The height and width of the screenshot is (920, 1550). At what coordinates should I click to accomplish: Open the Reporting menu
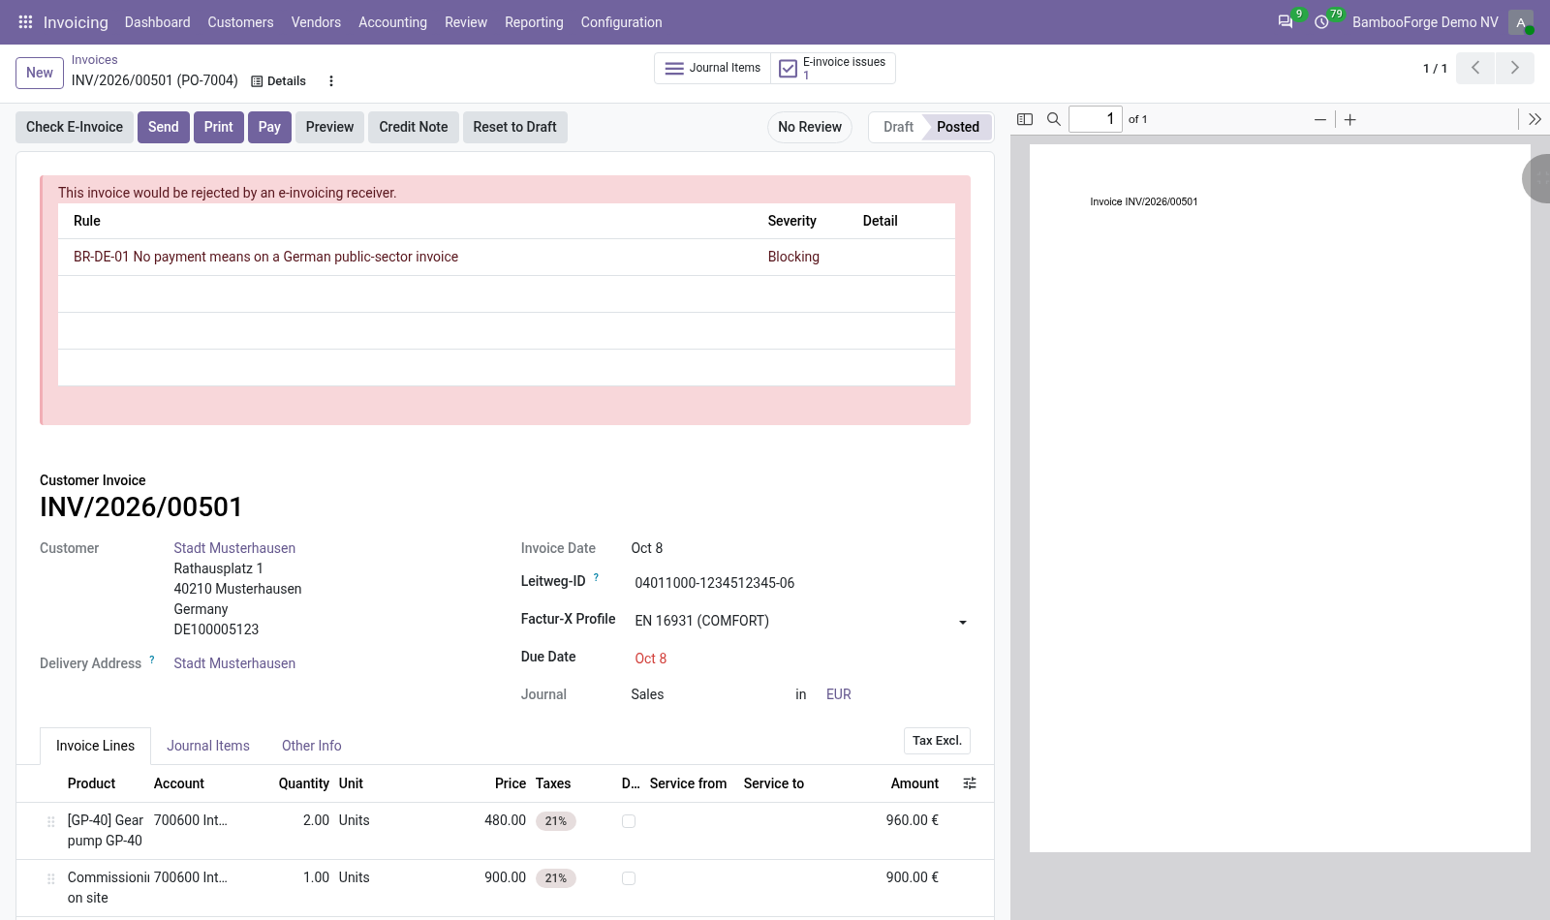point(534,22)
